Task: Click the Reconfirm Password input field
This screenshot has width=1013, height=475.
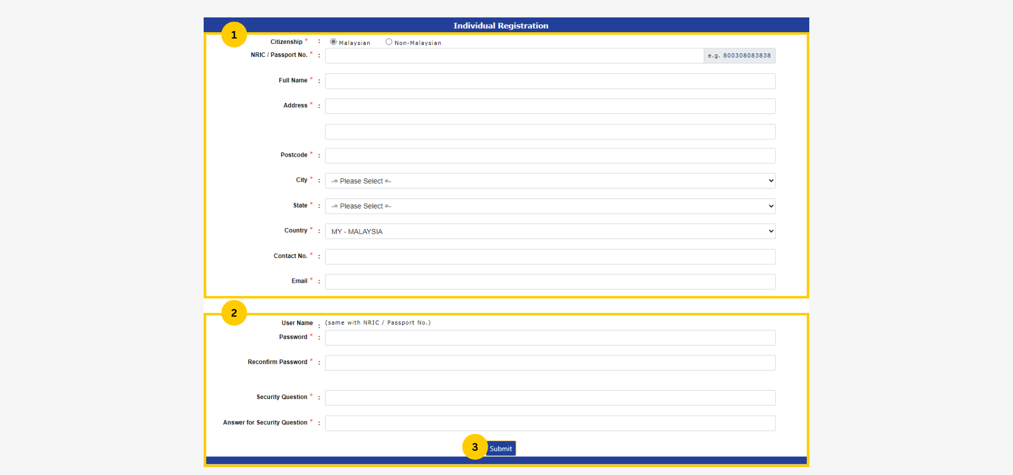Action: point(549,363)
